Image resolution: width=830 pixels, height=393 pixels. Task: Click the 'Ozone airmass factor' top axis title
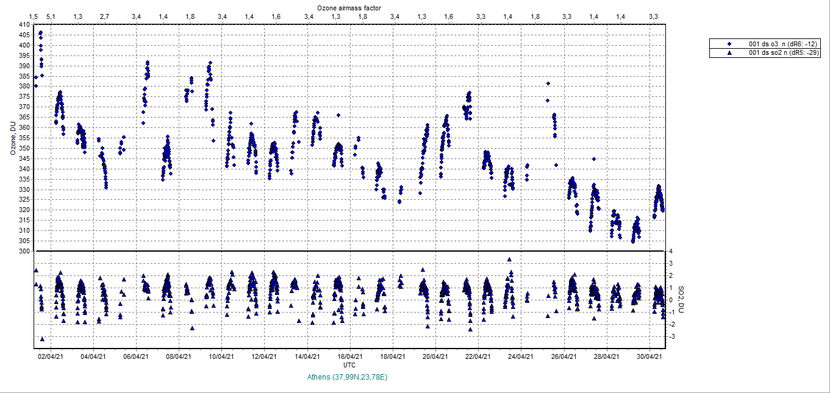click(x=349, y=8)
